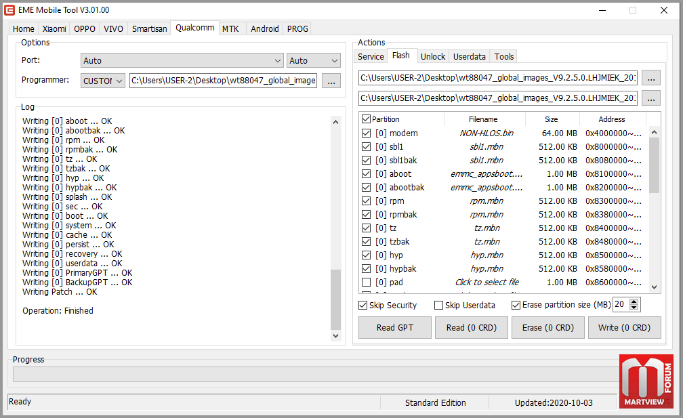Click partition list scroll-down arrow
The width and height of the screenshot is (683, 418).
click(654, 287)
